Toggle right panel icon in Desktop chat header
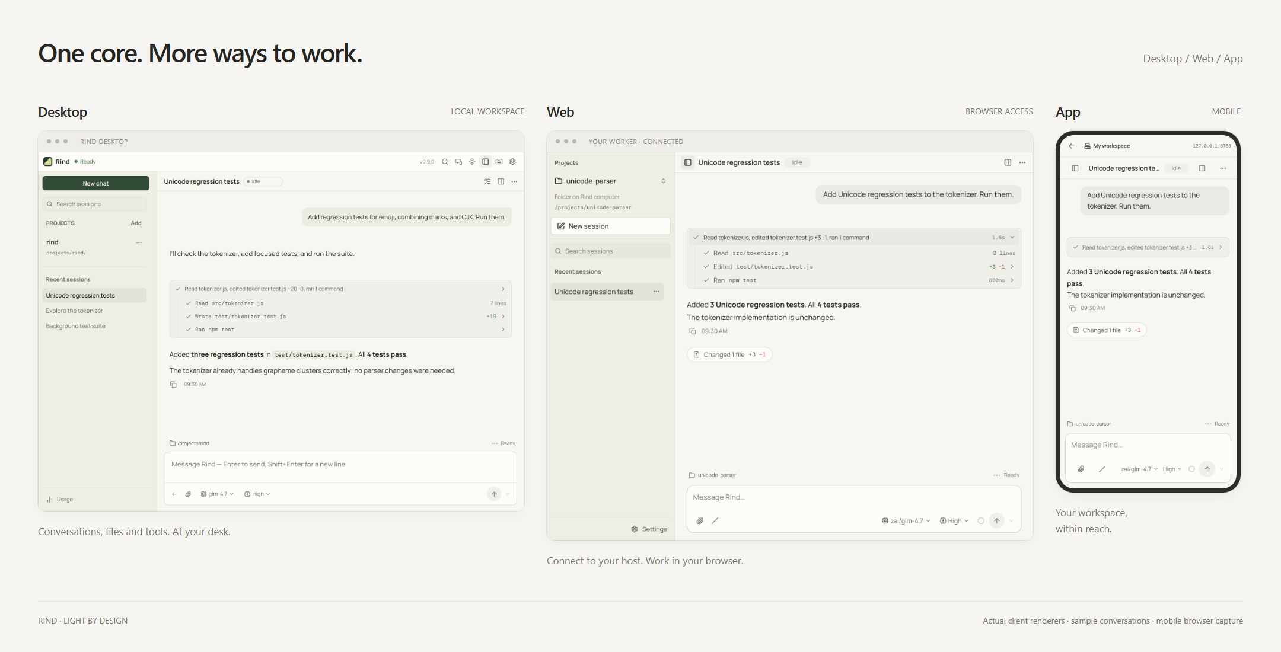1281x652 pixels. click(501, 181)
